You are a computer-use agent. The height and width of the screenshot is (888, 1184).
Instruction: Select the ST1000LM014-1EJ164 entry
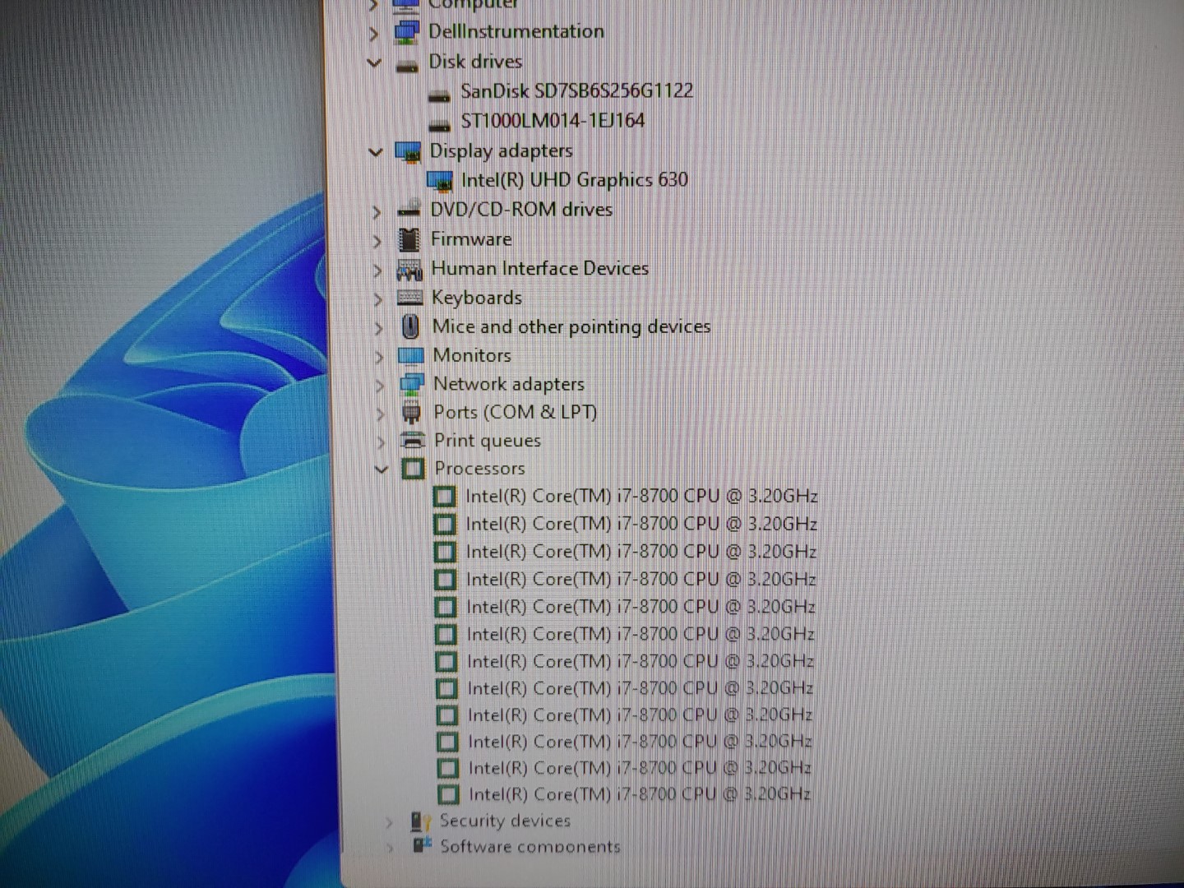(x=553, y=121)
